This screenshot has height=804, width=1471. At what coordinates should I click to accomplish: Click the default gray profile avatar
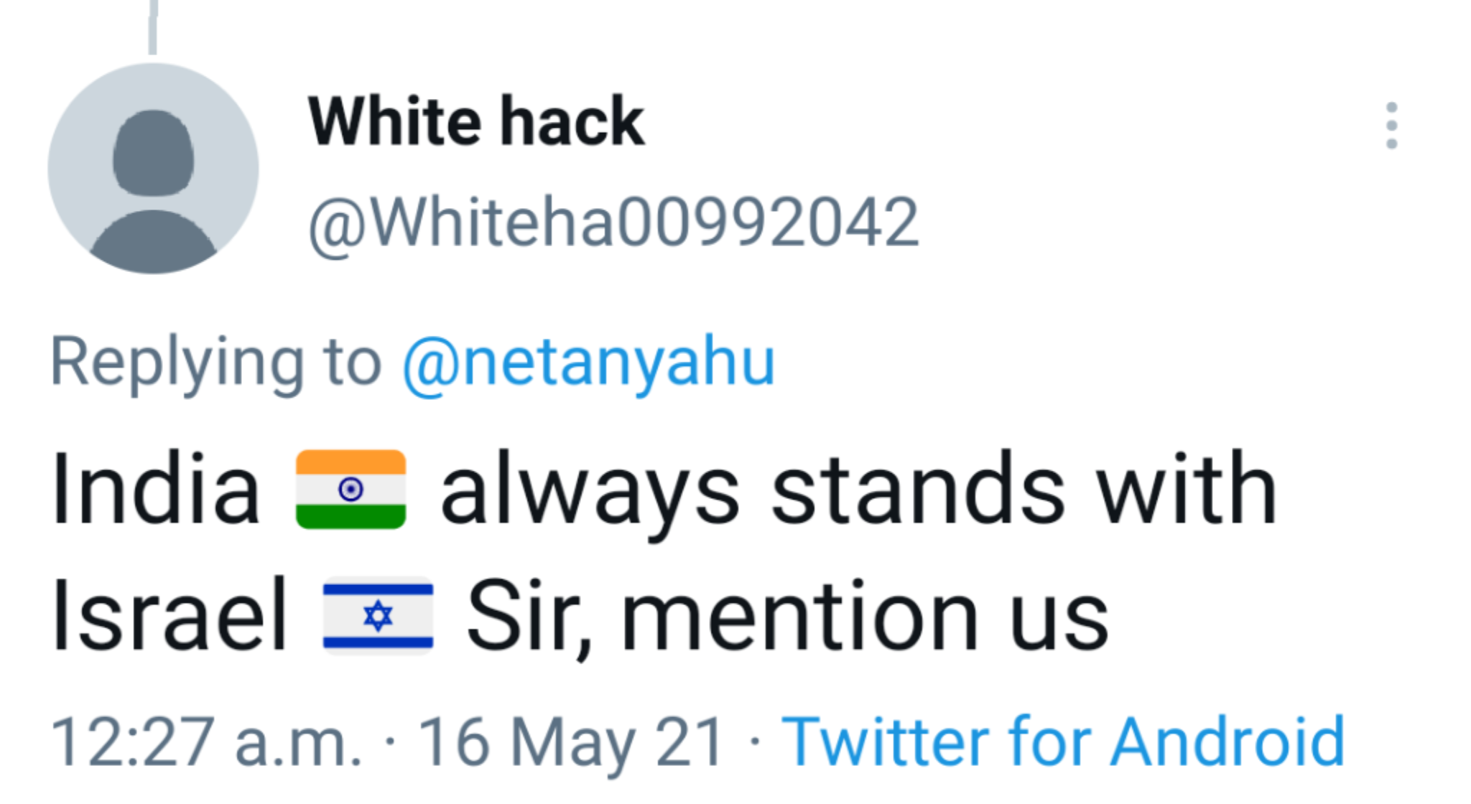[153, 169]
